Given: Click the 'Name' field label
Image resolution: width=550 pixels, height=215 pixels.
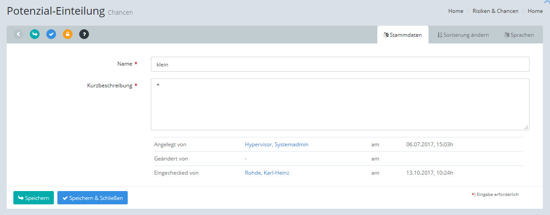Looking at the screenshot, I should [125, 64].
